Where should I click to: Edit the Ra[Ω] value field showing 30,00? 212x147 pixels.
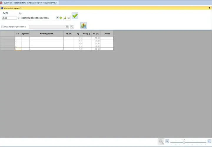(9, 18)
